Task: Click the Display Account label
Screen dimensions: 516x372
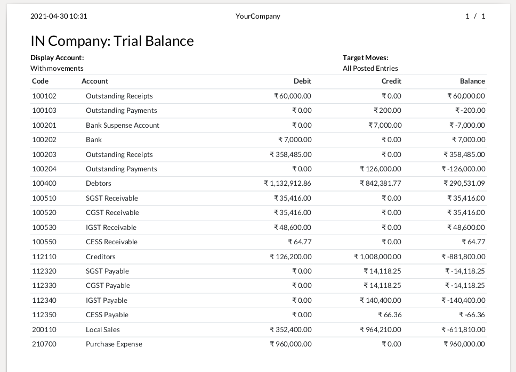Action: point(57,57)
